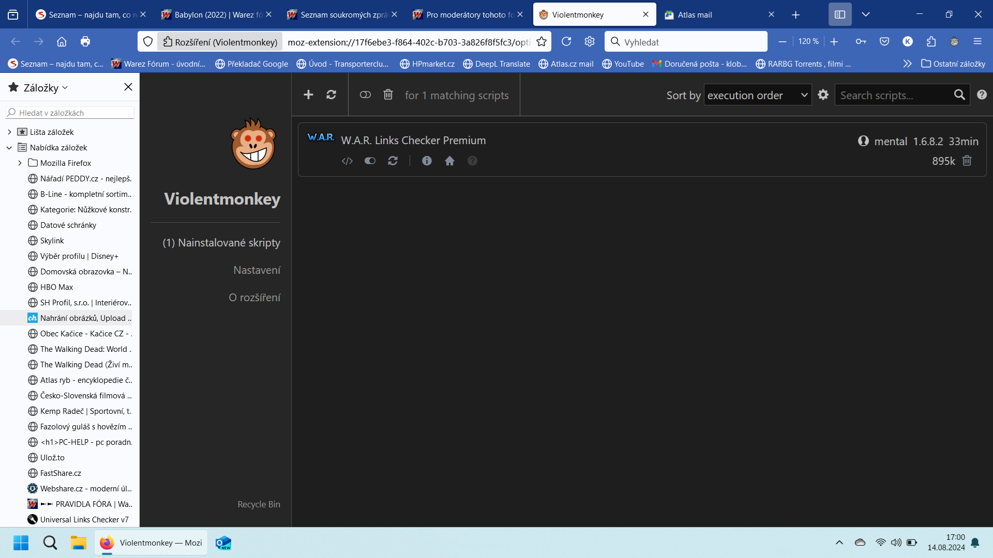The width and height of the screenshot is (993, 558).
Task: Expand Lišta záložek bookmark folder
Action: pos(9,132)
